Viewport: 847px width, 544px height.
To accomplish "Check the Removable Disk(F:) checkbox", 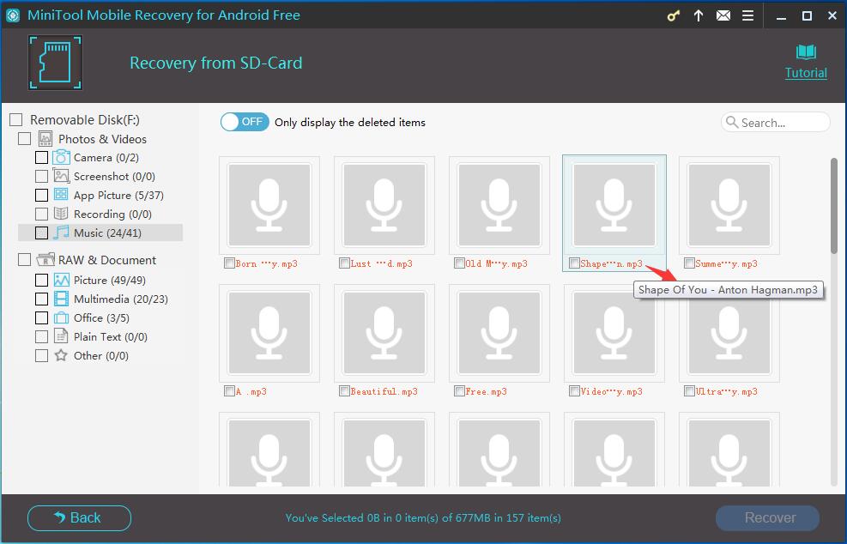I will (16, 120).
